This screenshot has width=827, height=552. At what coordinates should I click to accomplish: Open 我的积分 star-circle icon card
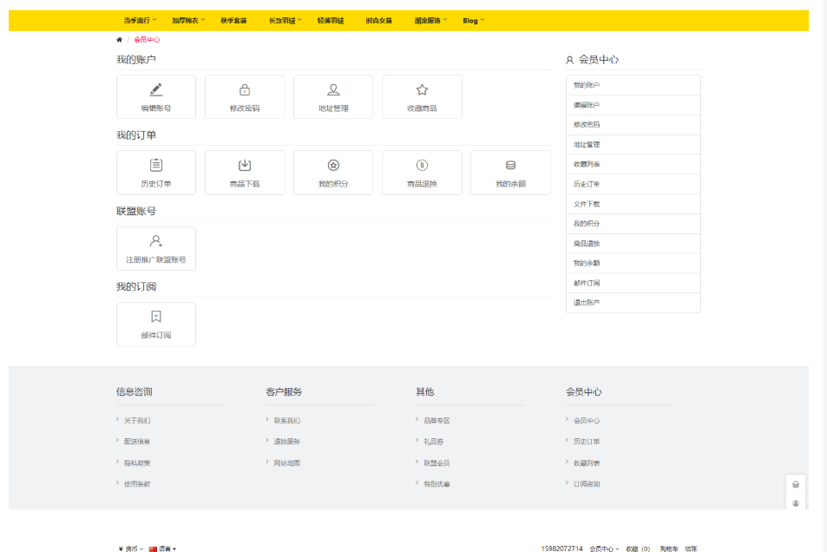333,173
